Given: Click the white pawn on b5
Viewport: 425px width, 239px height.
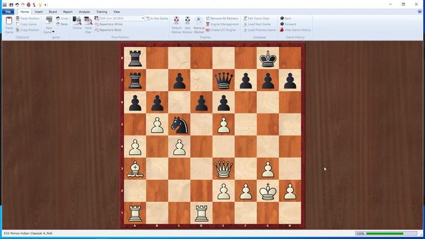Looking at the screenshot, I should (157, 125).
